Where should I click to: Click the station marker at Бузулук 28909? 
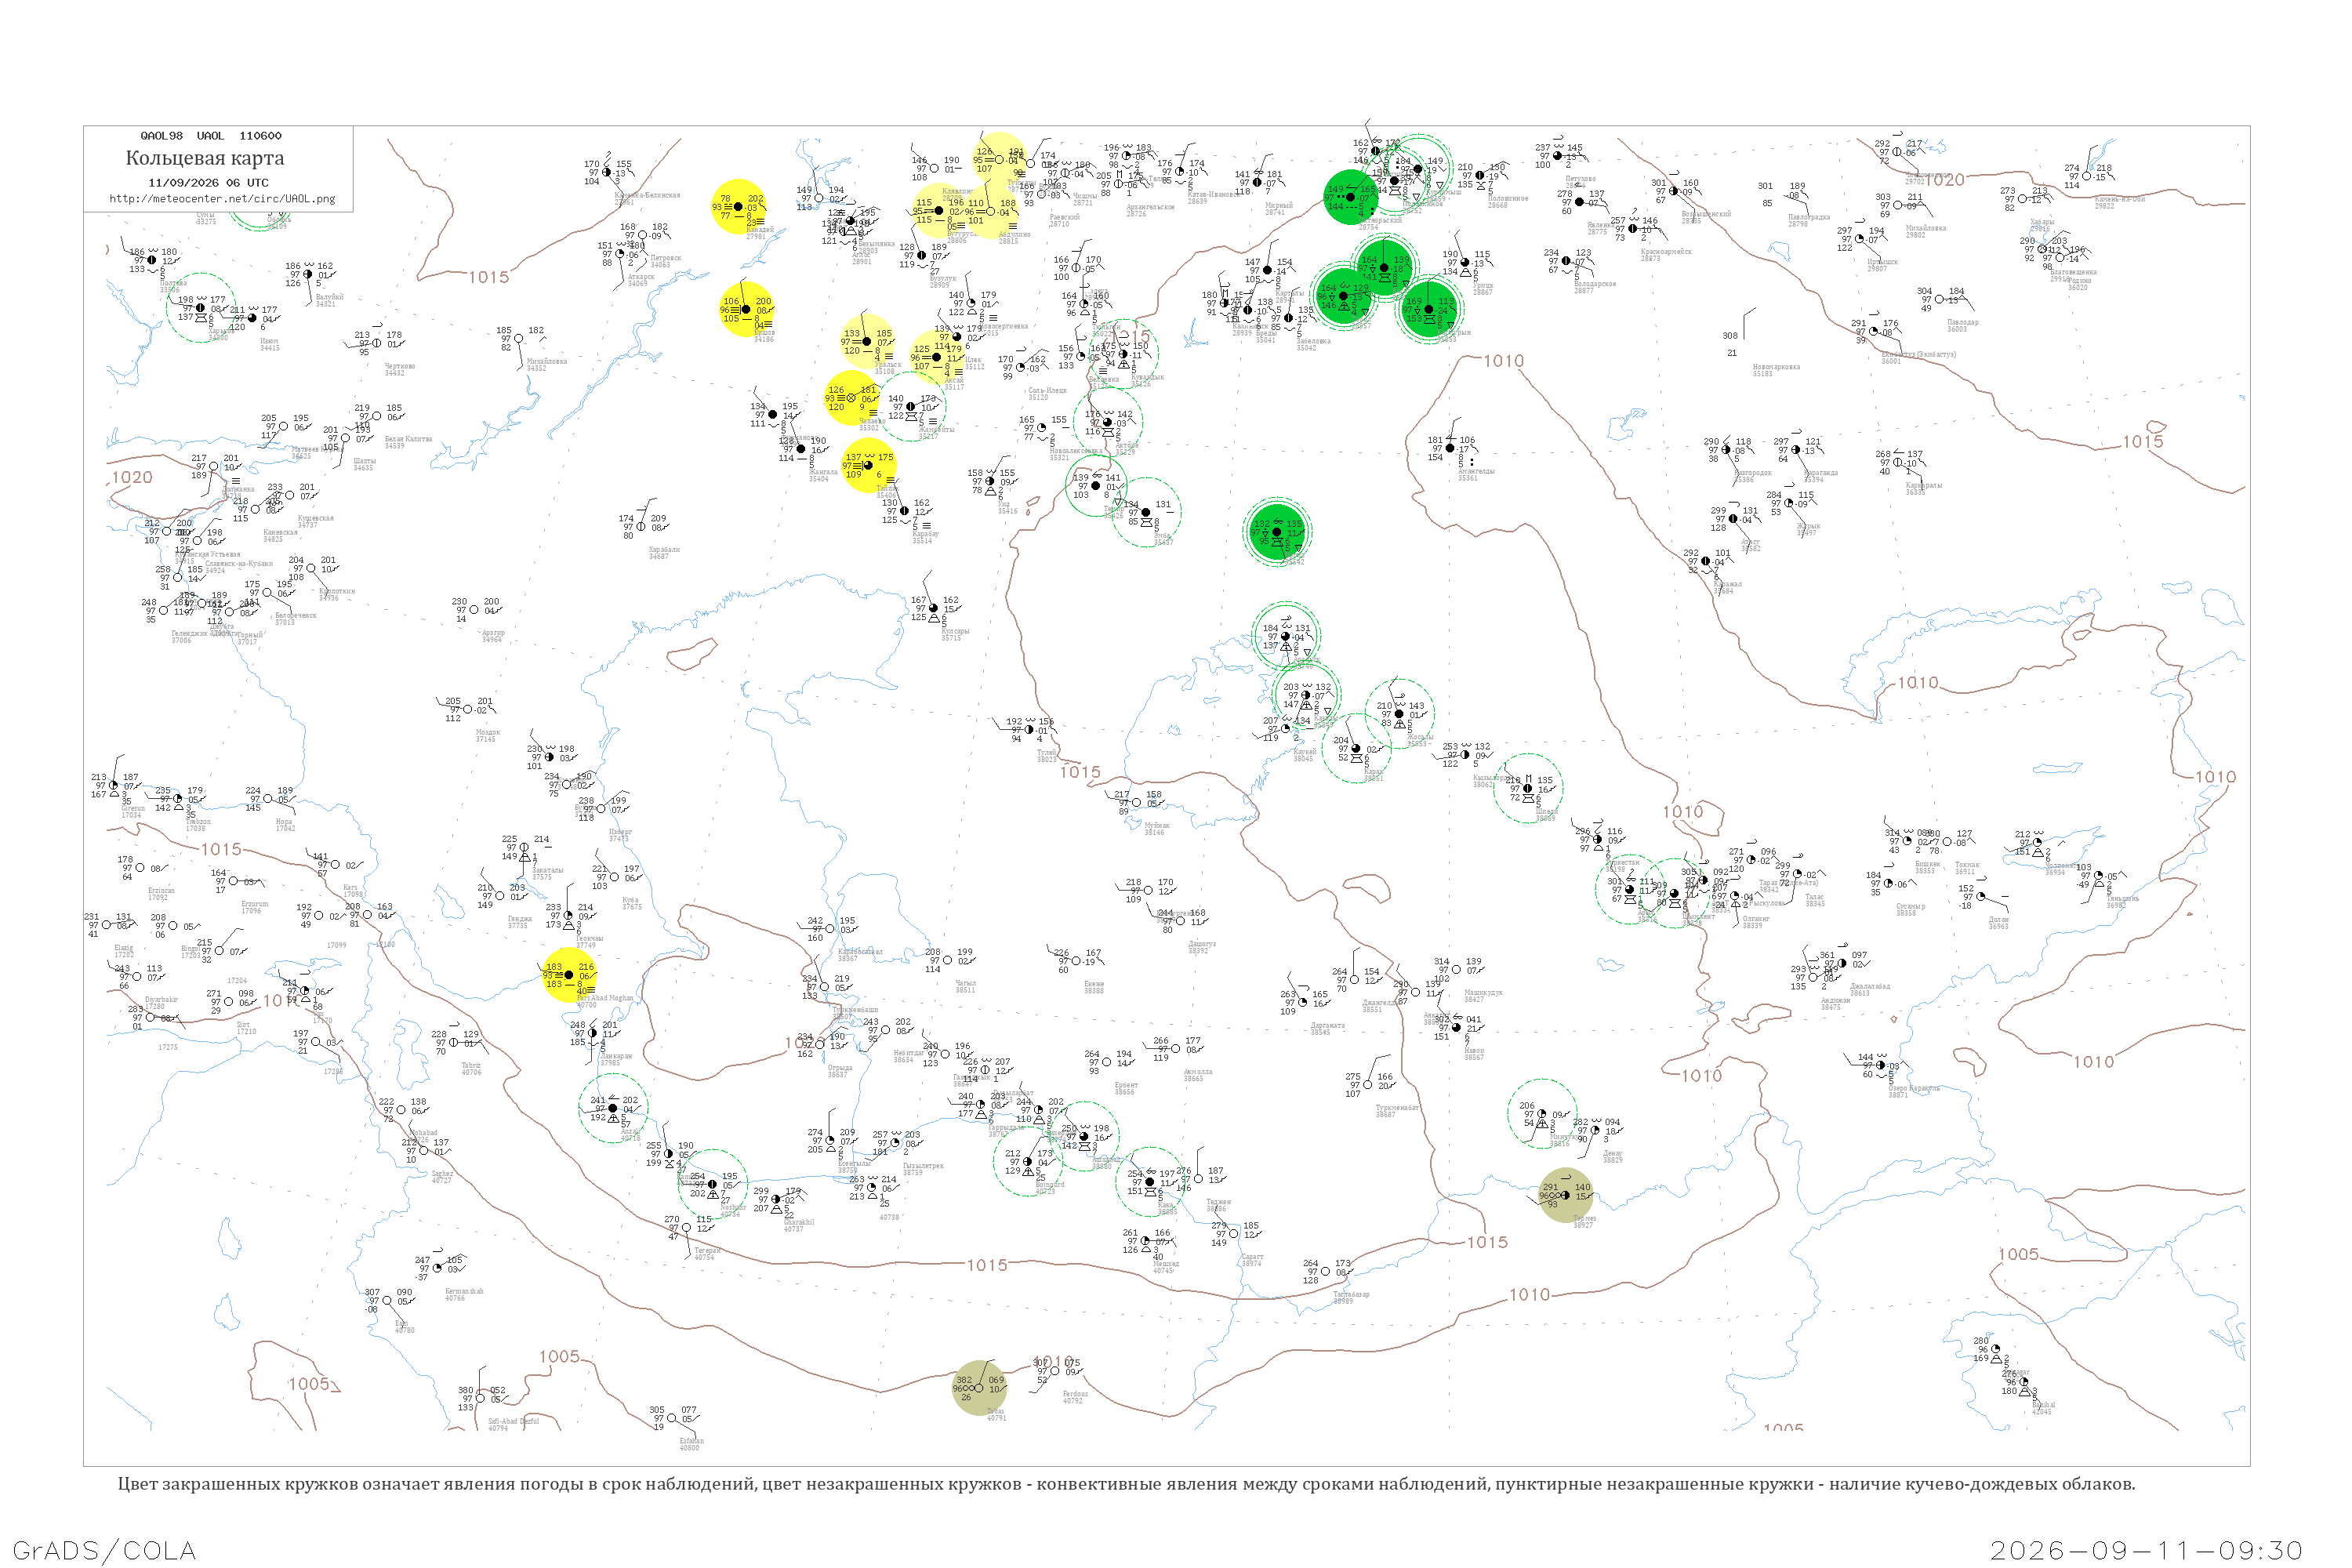tap(922, 256)
